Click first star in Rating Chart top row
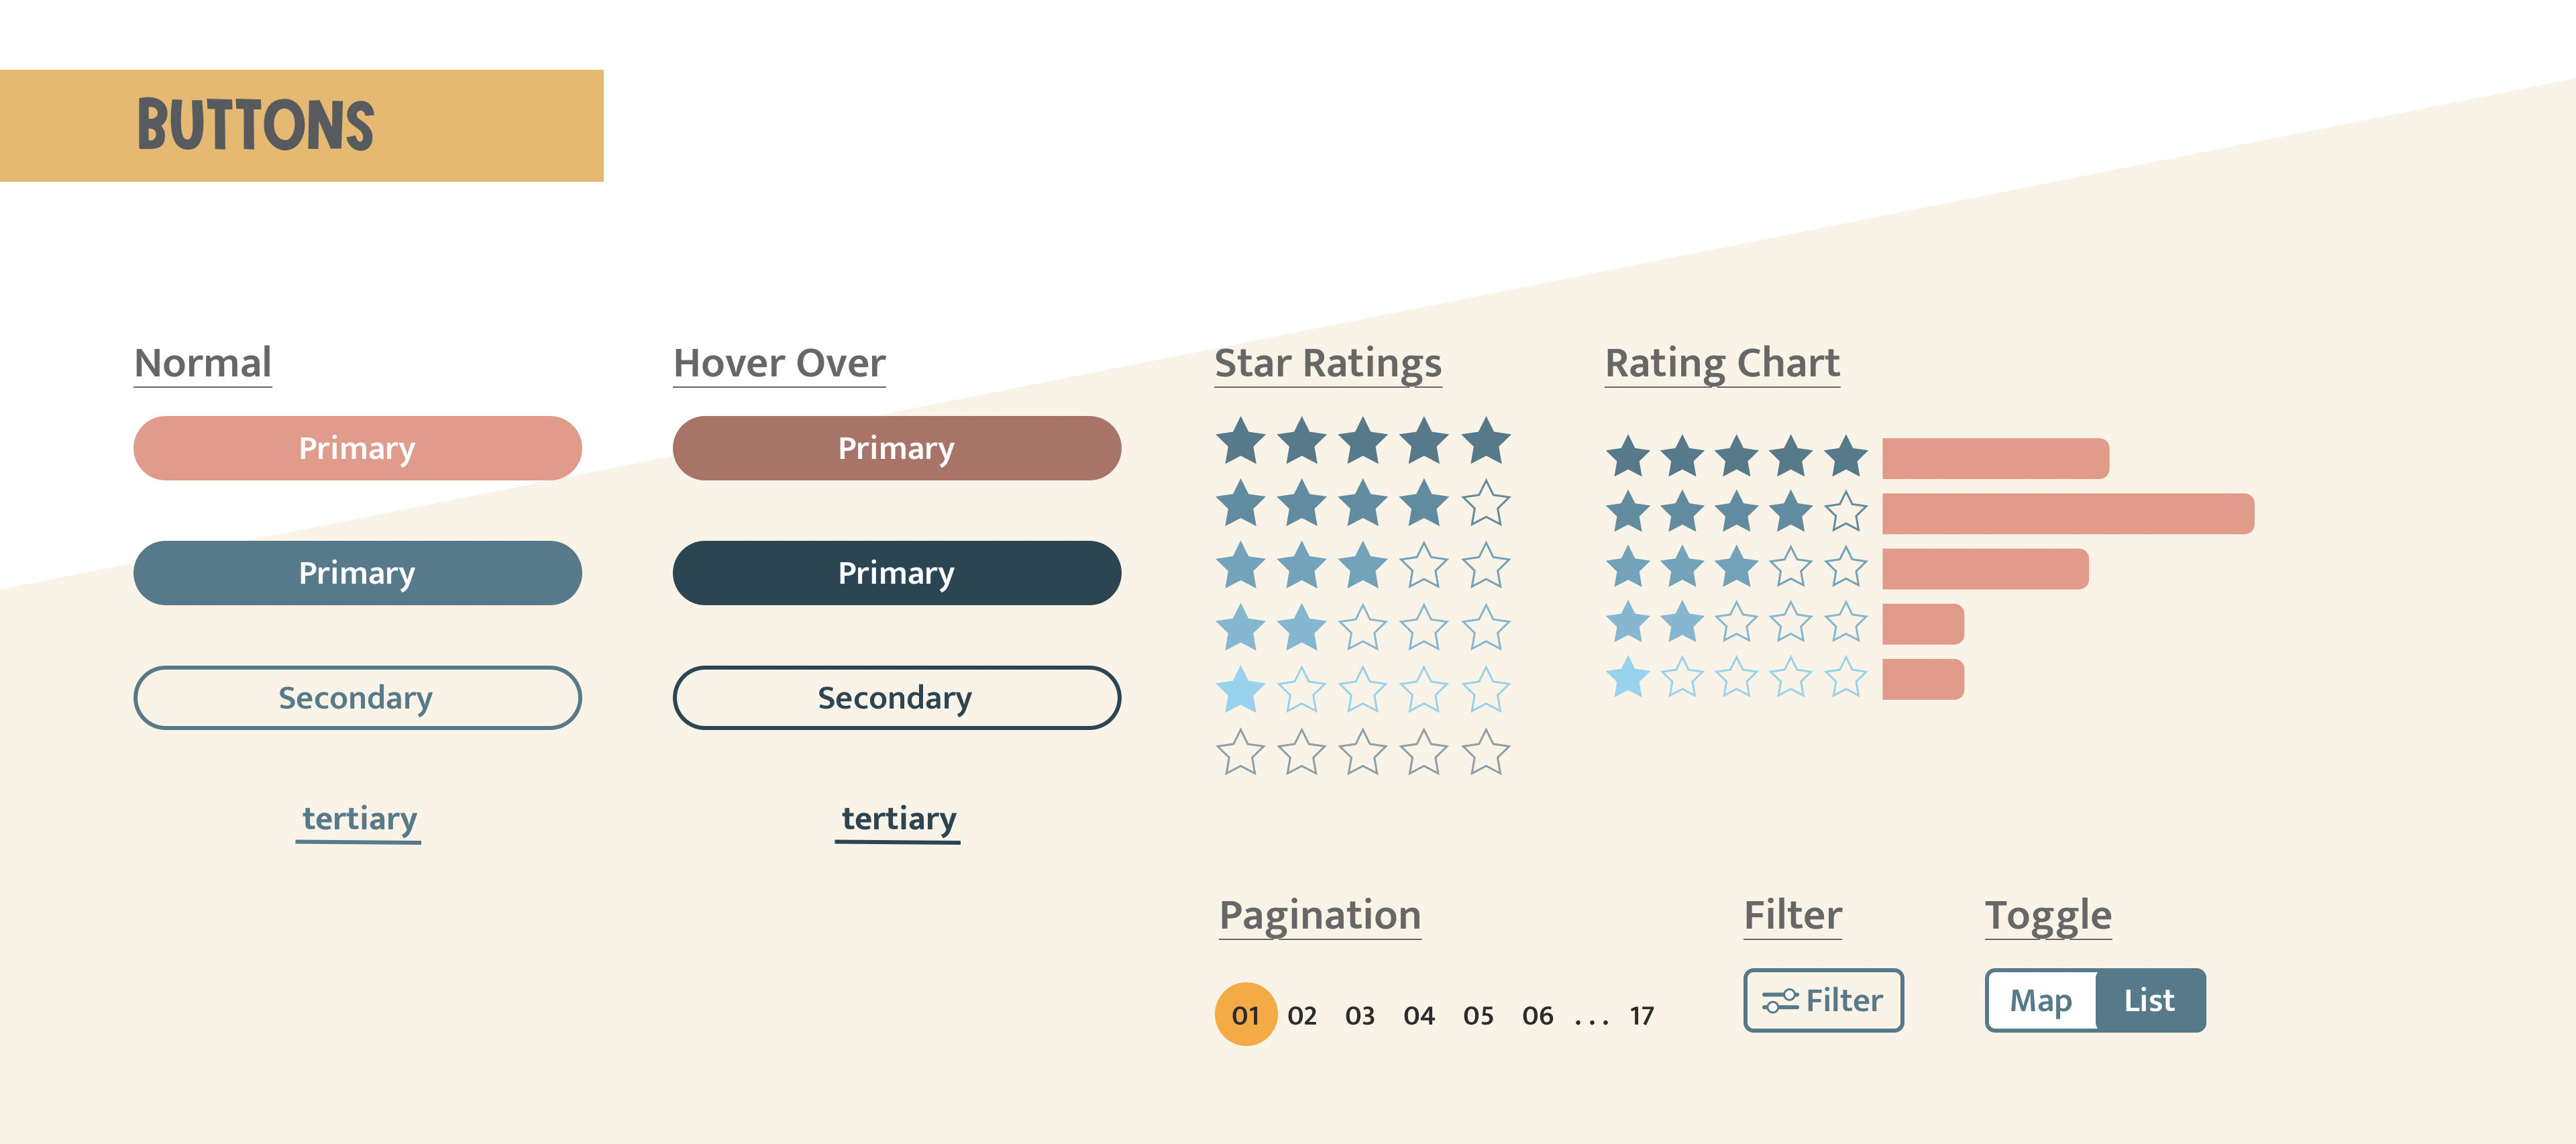This screenshot has height=1144, width=2576. [x=1628, y=457]
